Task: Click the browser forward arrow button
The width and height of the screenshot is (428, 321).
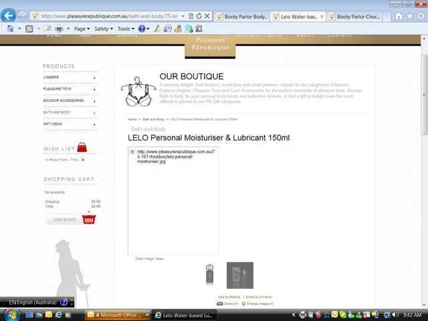Action: pyautogui.click(x=22, y=16)
